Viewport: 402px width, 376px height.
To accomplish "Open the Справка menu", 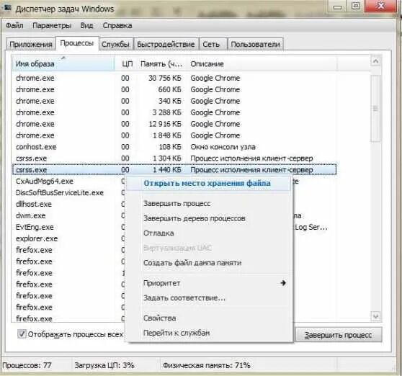I will (x=117, y=26).
